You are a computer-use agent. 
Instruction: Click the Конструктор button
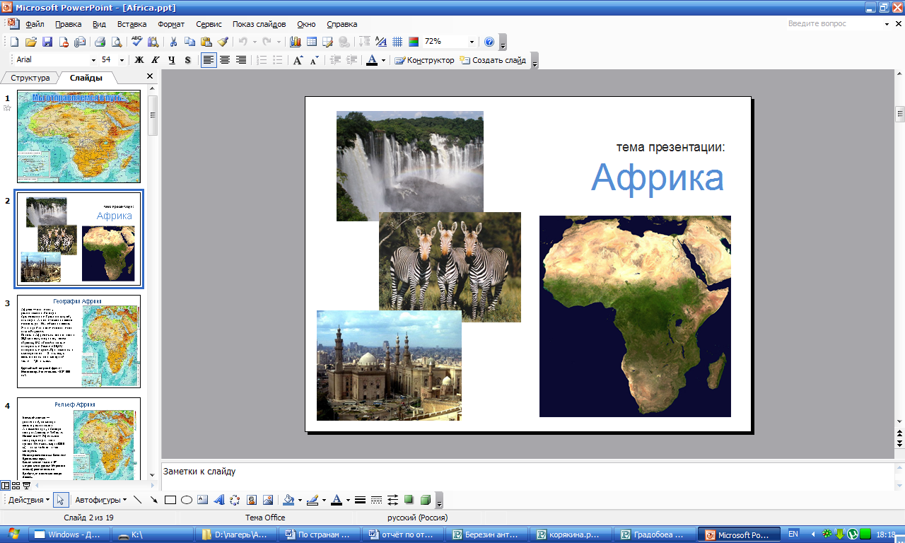pos(424,60)
